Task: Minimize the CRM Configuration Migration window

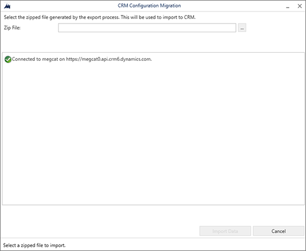Action: pos(288,6)
